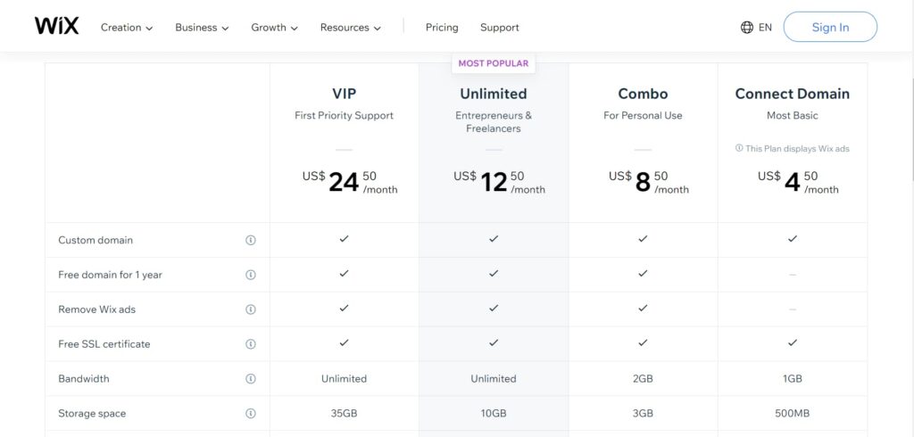
Task: Show info for Custom domain
Action: 251,240
